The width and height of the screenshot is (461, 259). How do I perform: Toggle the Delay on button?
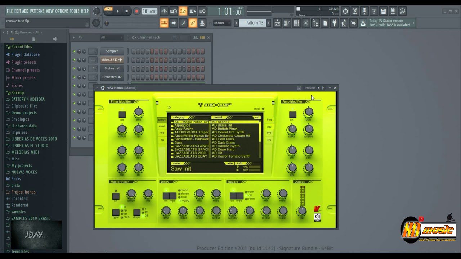(x=166, y=196)
